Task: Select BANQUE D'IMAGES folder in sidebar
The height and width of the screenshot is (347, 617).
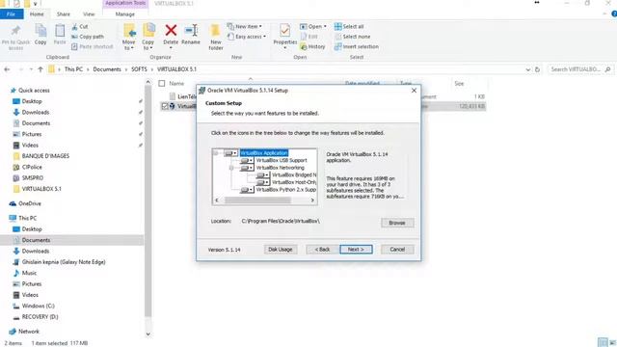Action: 45,156
